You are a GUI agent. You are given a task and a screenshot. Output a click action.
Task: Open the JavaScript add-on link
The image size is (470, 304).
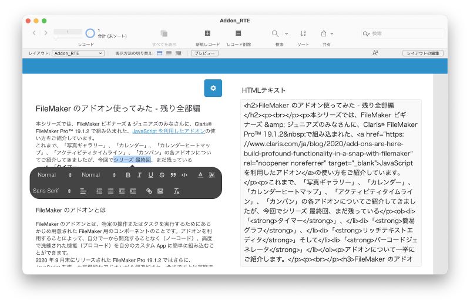pyautogui.click(x=169, y=131)
